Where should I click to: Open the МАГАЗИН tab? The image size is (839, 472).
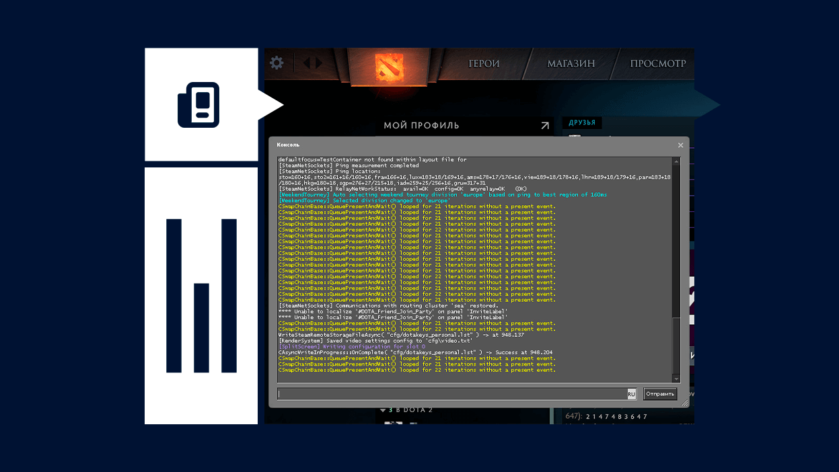(x=571, y=64)
